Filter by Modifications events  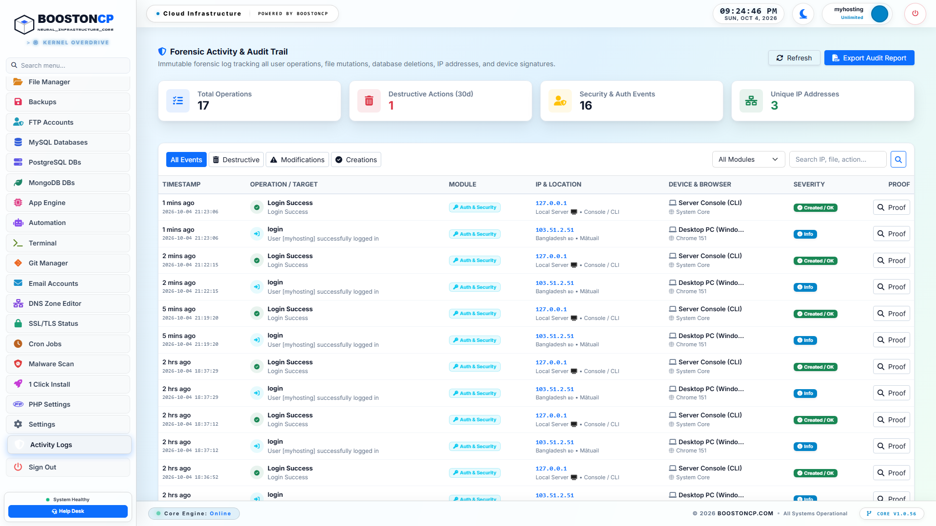297,160
